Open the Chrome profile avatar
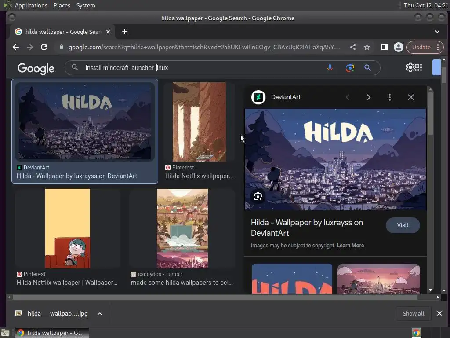Screen dimensions: 450x338 [x=398, y=47]
